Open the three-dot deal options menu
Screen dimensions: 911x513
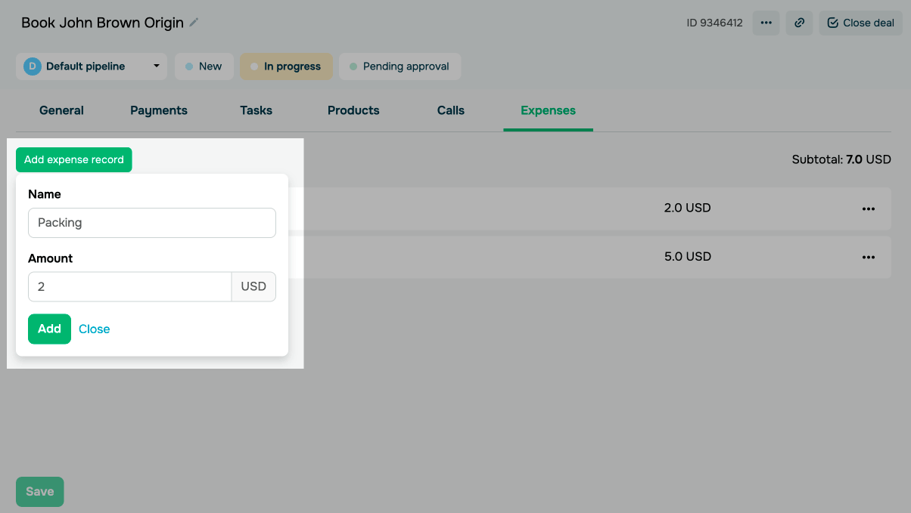pyautogui.click(x=766, y=23)
